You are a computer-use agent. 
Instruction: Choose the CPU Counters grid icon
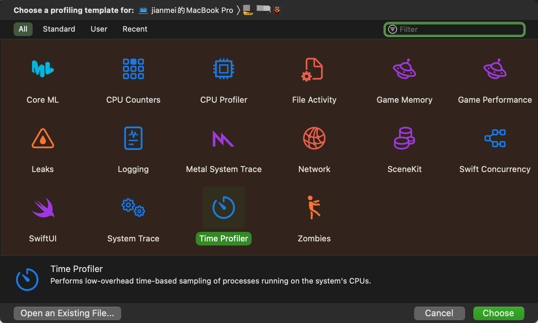click(x=133, y=69)
